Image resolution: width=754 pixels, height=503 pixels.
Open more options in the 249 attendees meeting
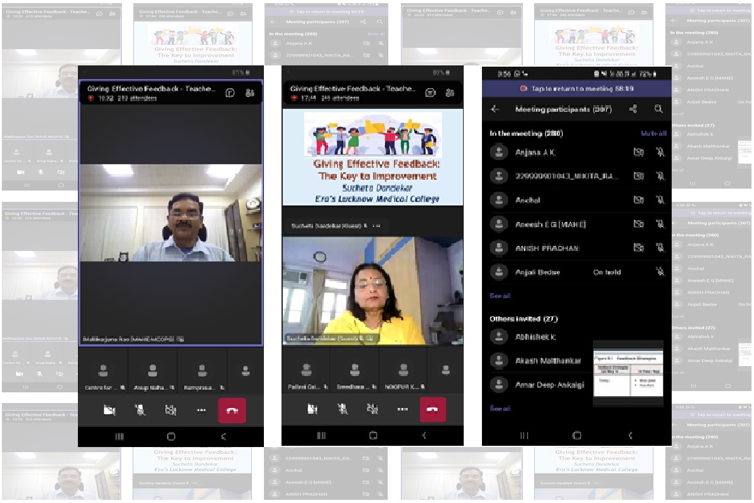[402, 409]
